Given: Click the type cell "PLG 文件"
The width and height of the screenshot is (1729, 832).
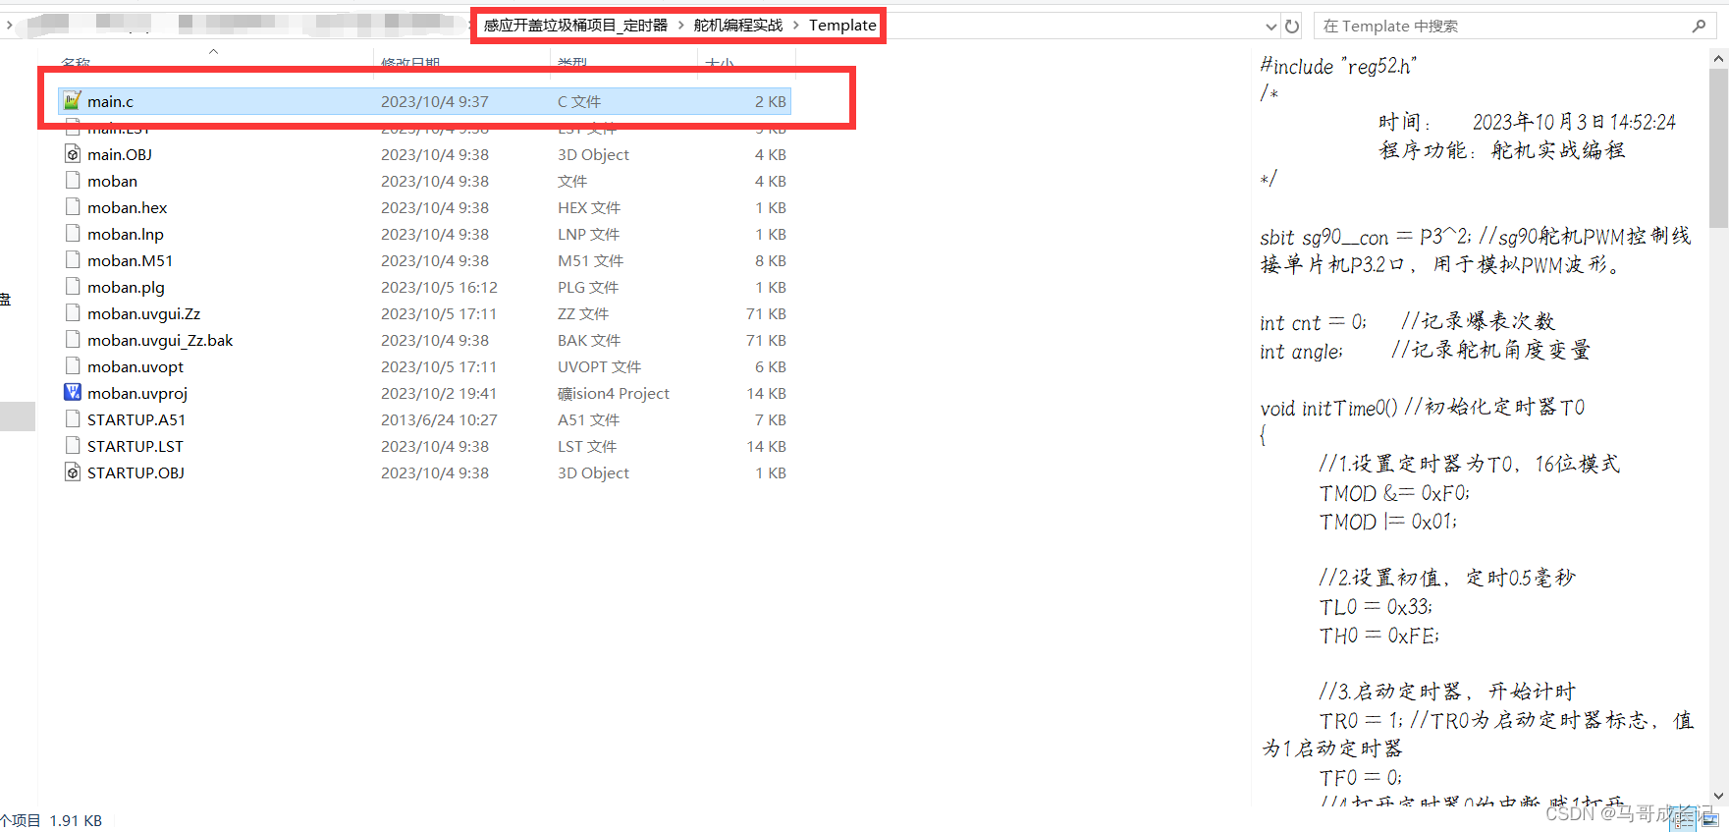Looking at the screenshot, I should pyautogui.click(x=588, y=287).
